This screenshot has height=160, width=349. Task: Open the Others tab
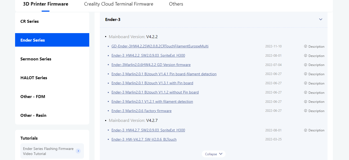tap(176, 4)
